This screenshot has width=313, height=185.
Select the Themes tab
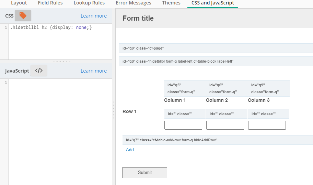pyautogui.click(x=171, y=3)
